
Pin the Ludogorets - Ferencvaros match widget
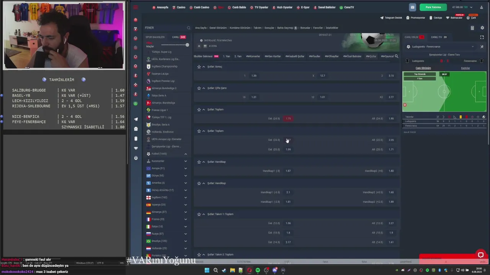[x=482, y=47]
